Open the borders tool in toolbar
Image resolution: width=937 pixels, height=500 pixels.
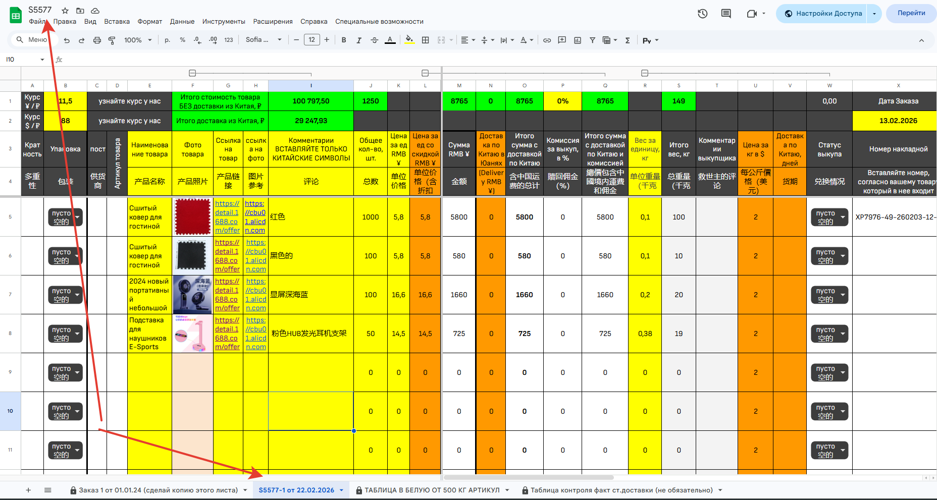426,40
